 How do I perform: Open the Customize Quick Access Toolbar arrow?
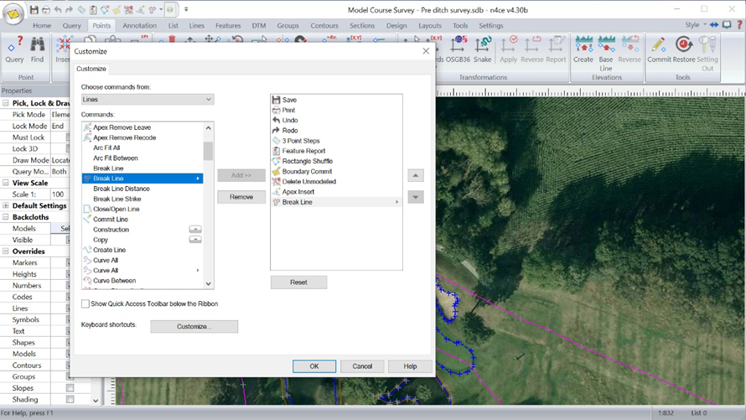coord(186,9)
